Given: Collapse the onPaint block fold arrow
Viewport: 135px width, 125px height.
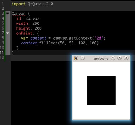Looking at the screenshot, I should (8, 33).
